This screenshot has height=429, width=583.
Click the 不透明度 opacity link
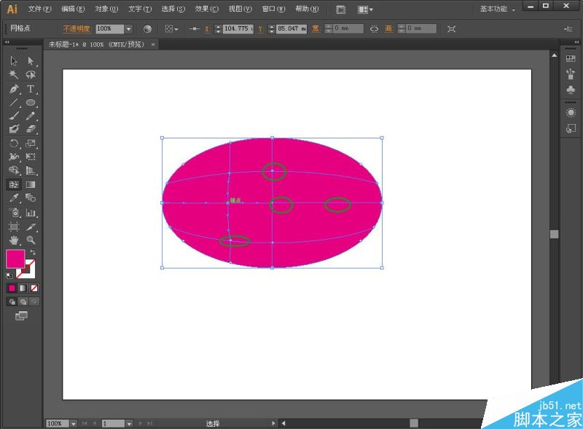(x=77, y=29)
